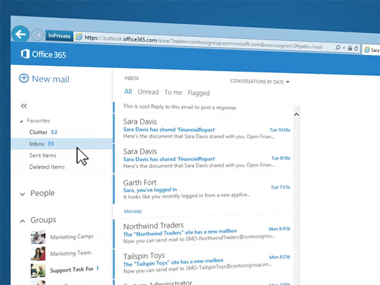
Task: Click the Marketing Campaign group thumbnail
Action: pos(38,237)
